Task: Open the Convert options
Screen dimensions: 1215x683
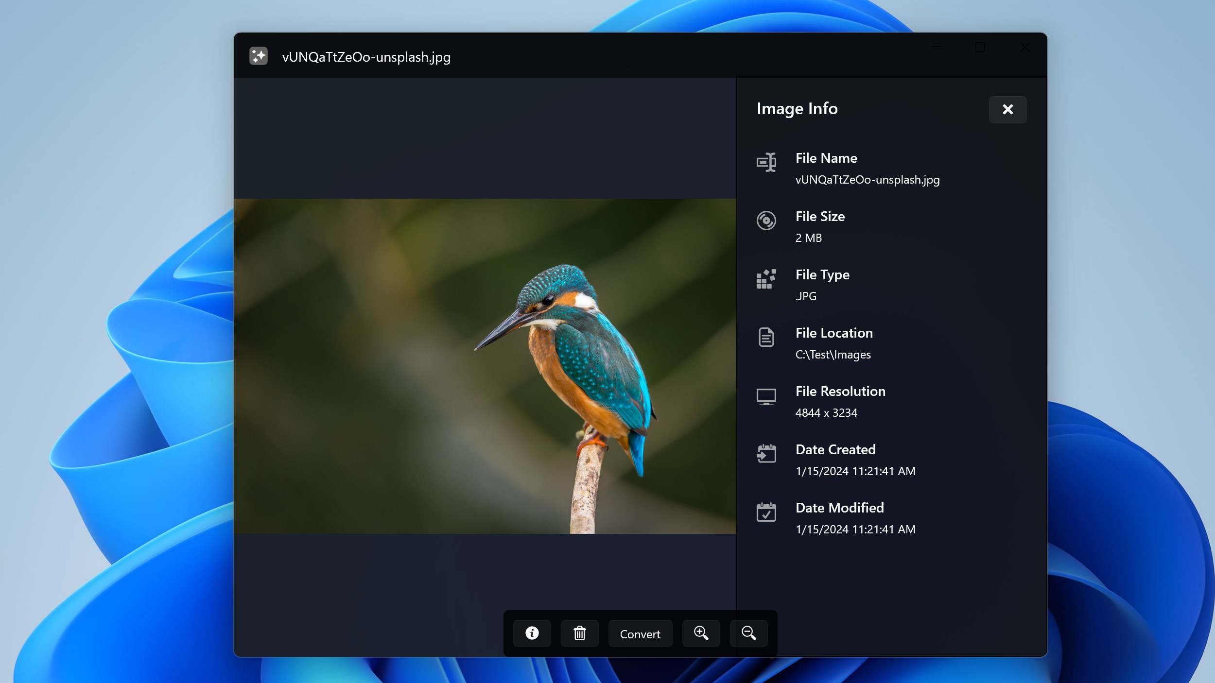Action: [x=640, y=633]
